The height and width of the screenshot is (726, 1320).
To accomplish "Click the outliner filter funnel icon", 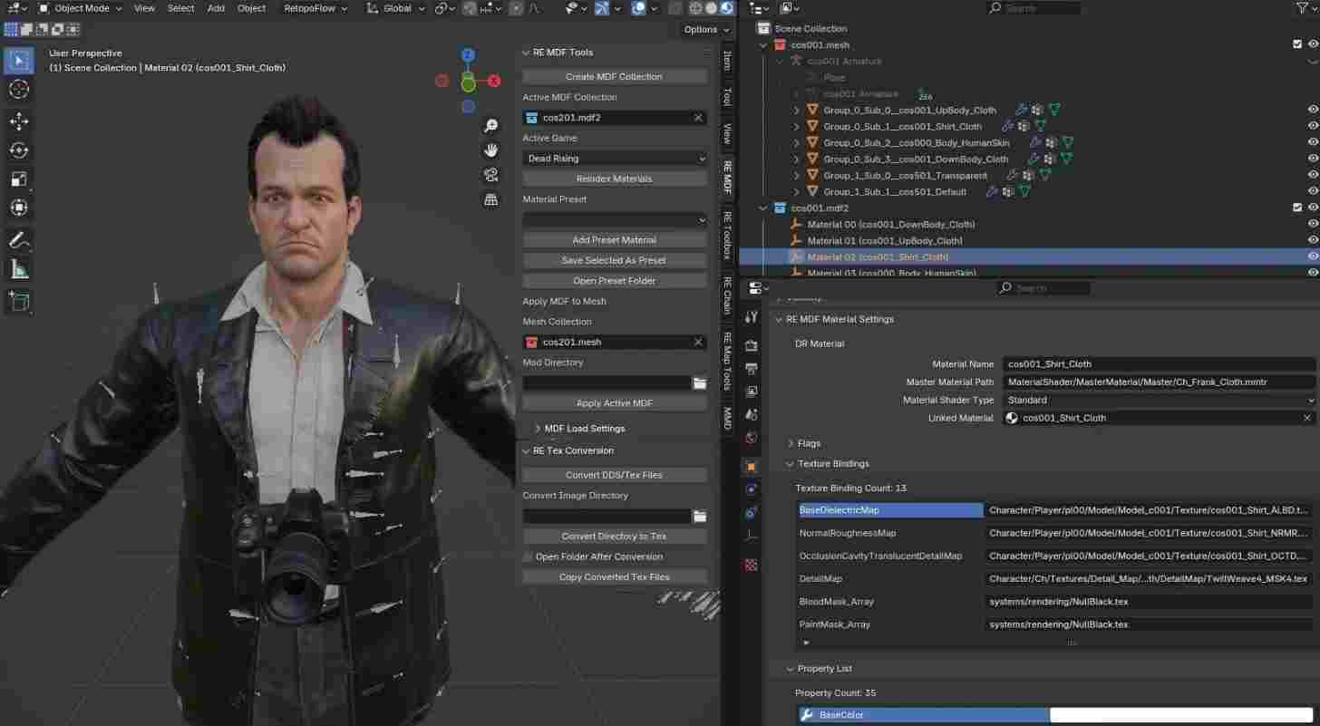I will click(1303, 8).
